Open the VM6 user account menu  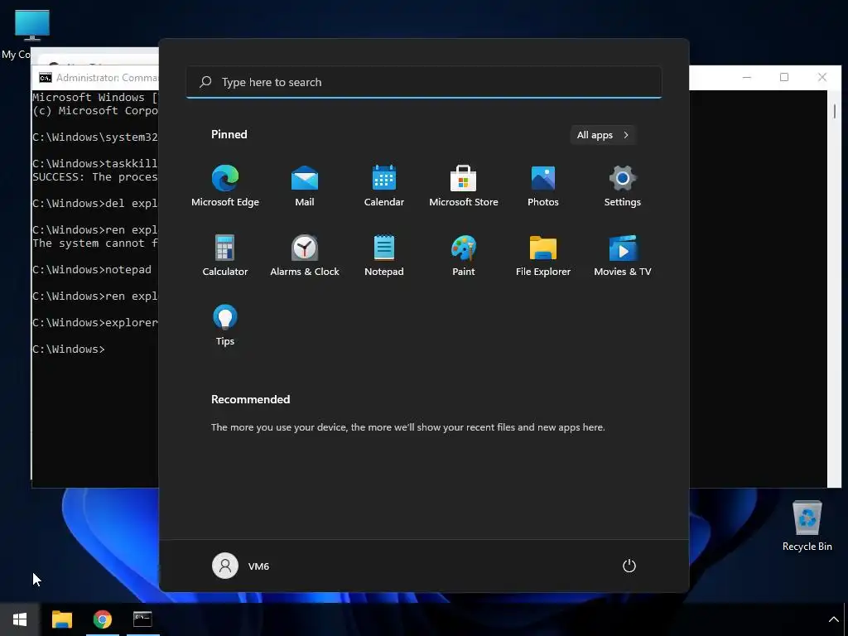[x=241, y=566]
